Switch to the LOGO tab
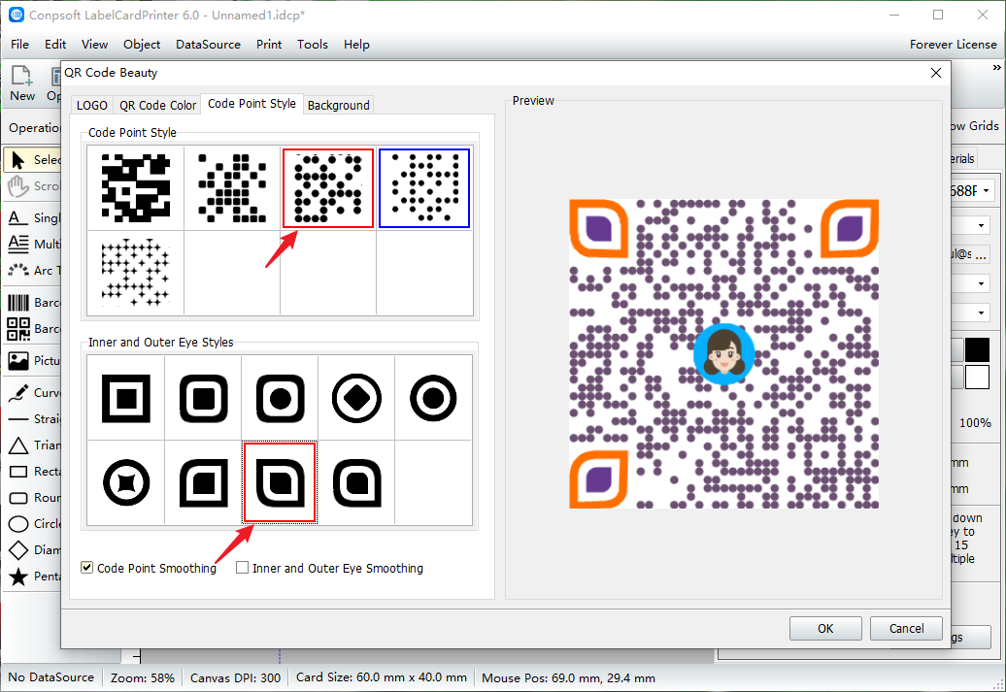This screenshot has width=1006, height=692. [91, 105]
